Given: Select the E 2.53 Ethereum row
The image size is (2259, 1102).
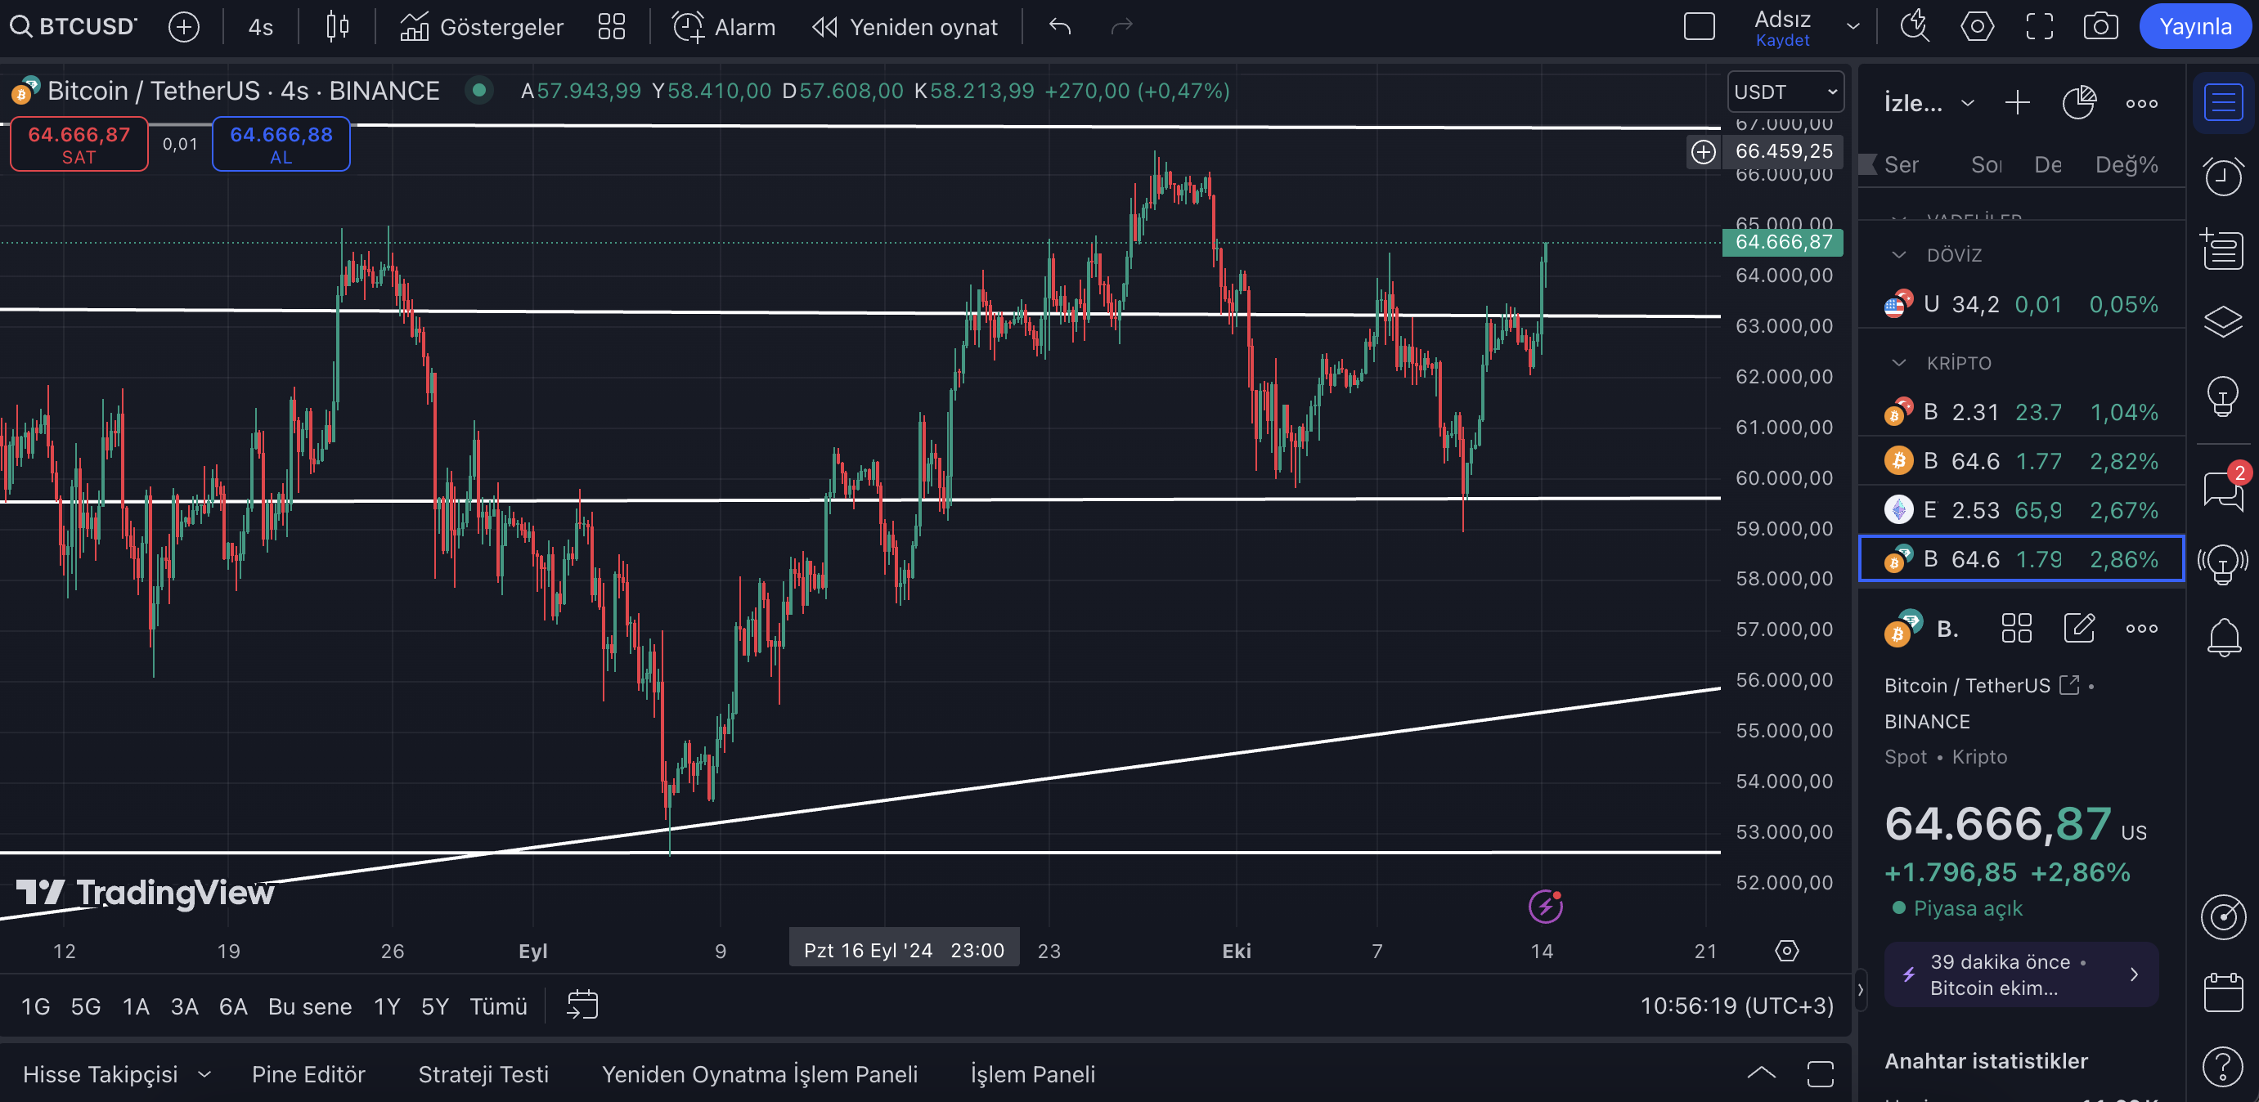Looking at the screenshot, I should click(x=2020, y=509).
